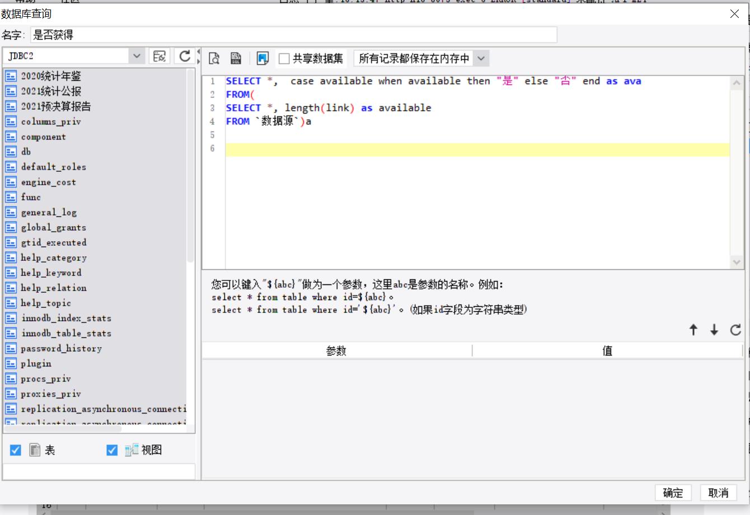Click the blue stored-procedure toolbar icon
Viewport: 750px width, 515px height.
pos(262,58)
